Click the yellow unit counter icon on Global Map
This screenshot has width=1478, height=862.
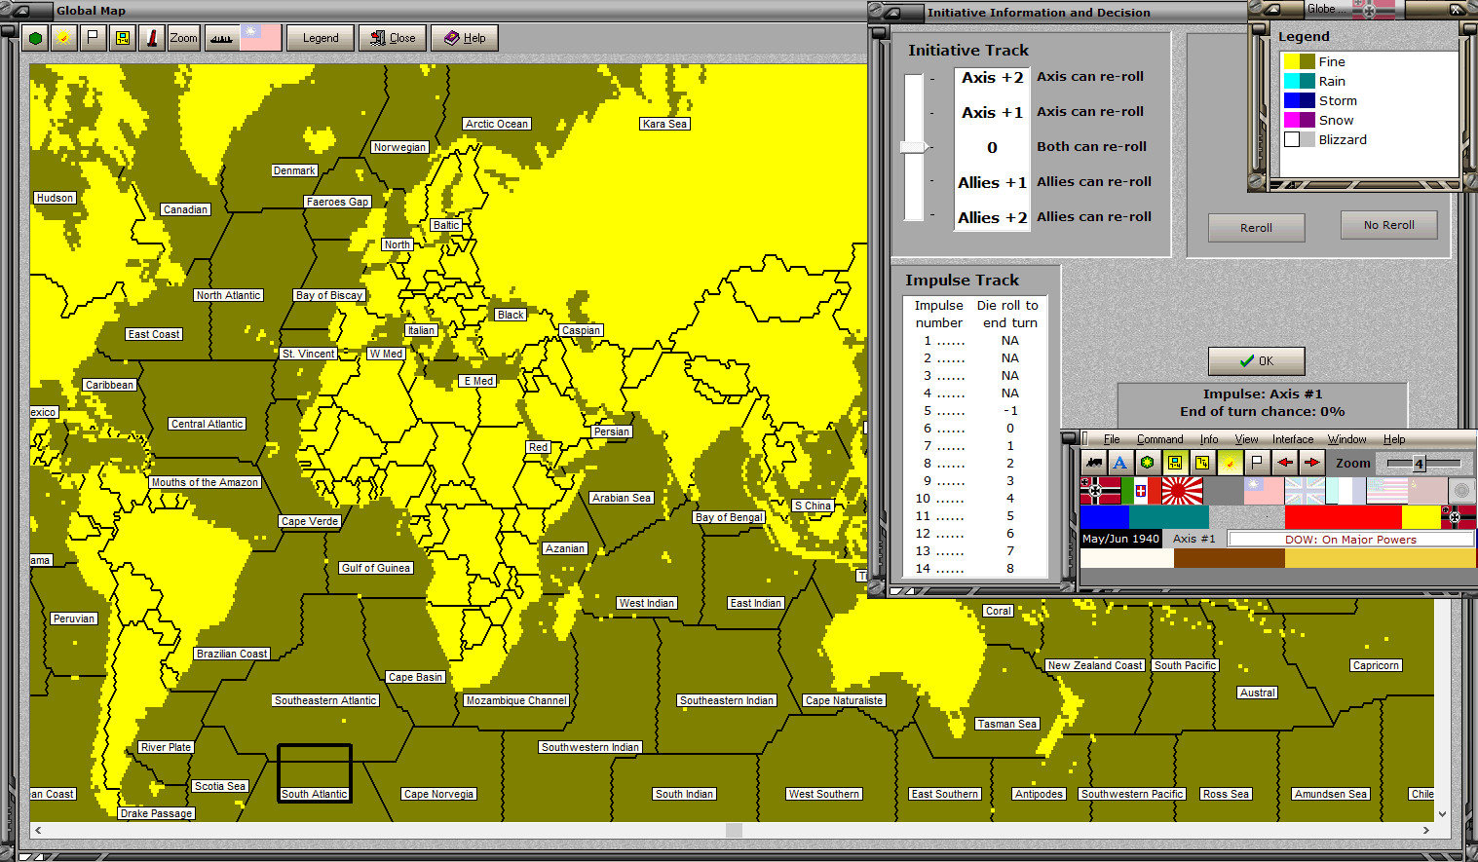coord(122,38)
